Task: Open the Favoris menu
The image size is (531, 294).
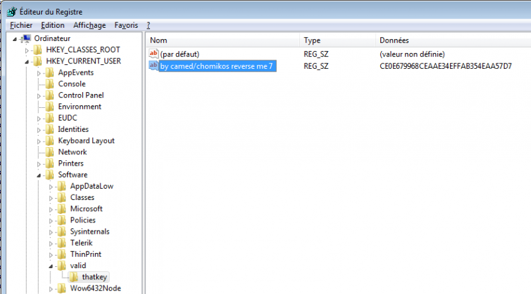Action: coord(126,25)
